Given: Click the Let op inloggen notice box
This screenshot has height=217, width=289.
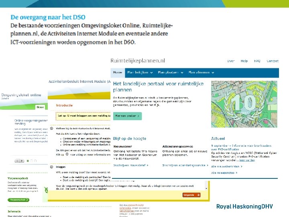Looking at the screenshot, I should point(83,116).
